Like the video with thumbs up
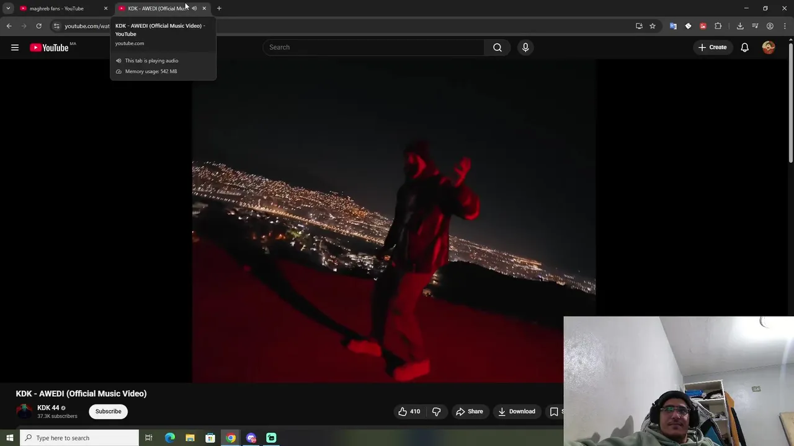The width and height of the screenshot is (794, 446). (409, 411)
